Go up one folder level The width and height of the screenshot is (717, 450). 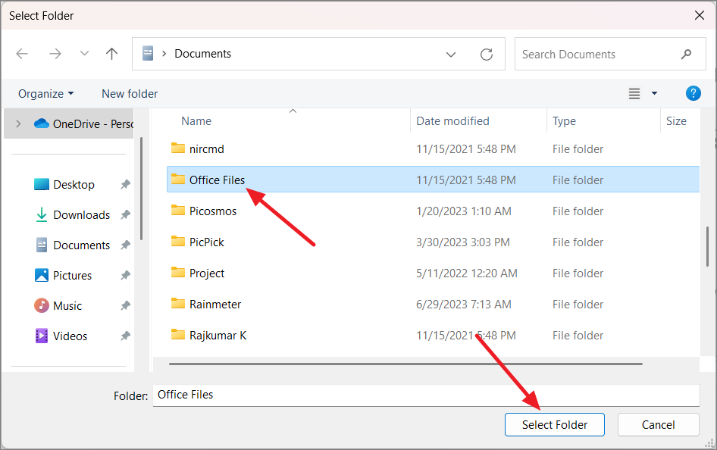111,53
